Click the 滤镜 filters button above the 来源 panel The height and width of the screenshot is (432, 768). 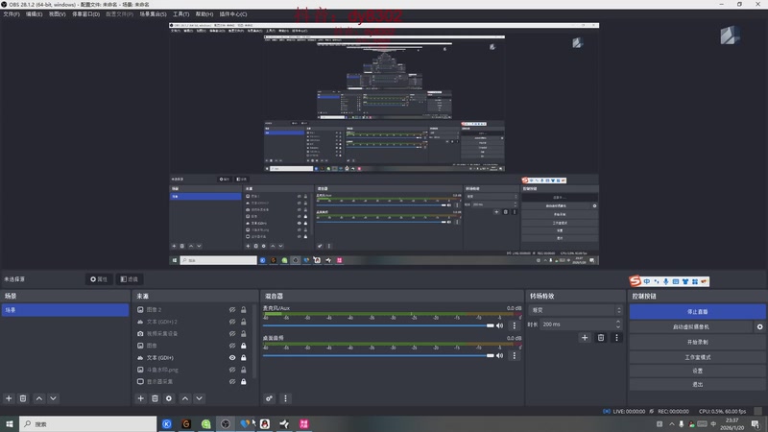tap(130, 279)
